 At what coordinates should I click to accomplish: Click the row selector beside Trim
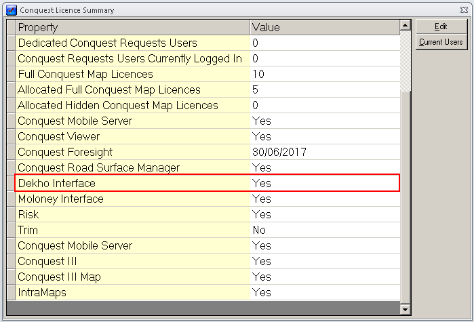coord(11,230)
